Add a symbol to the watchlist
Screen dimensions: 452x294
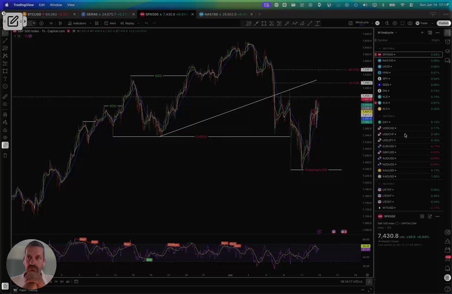coord(422,33)
